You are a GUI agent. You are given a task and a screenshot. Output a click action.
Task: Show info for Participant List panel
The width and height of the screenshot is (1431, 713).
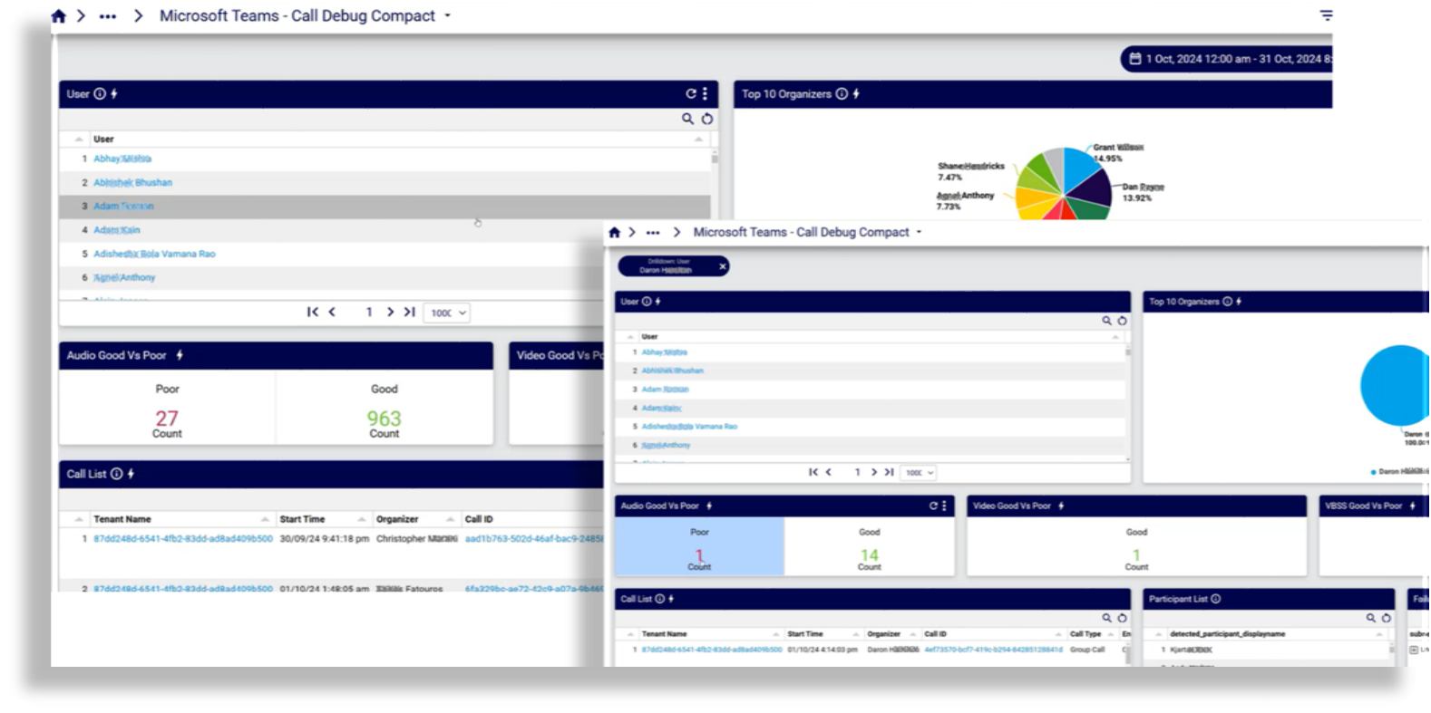pyautogui.click(x=1215, y=599)
